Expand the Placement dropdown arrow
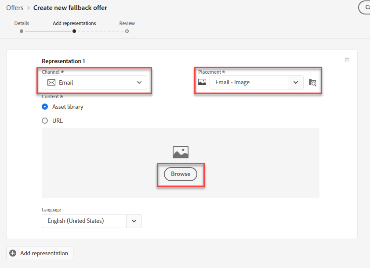 point(296,82)
